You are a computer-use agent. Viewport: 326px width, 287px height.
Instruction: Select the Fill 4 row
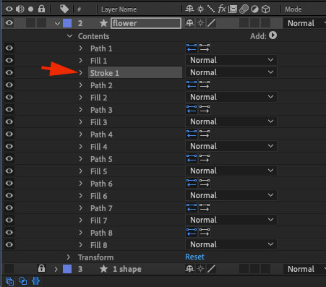pos(98,147)
